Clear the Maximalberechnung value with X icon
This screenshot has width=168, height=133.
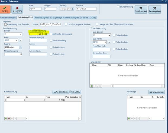pyautogui.click(x=46, y=34)
